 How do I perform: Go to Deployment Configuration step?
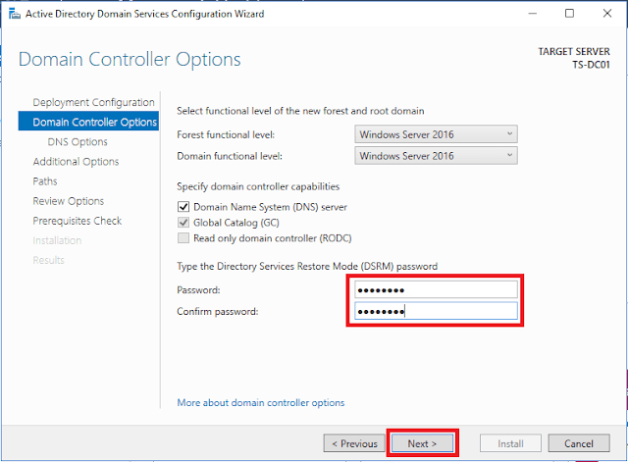tap(93, 102)
